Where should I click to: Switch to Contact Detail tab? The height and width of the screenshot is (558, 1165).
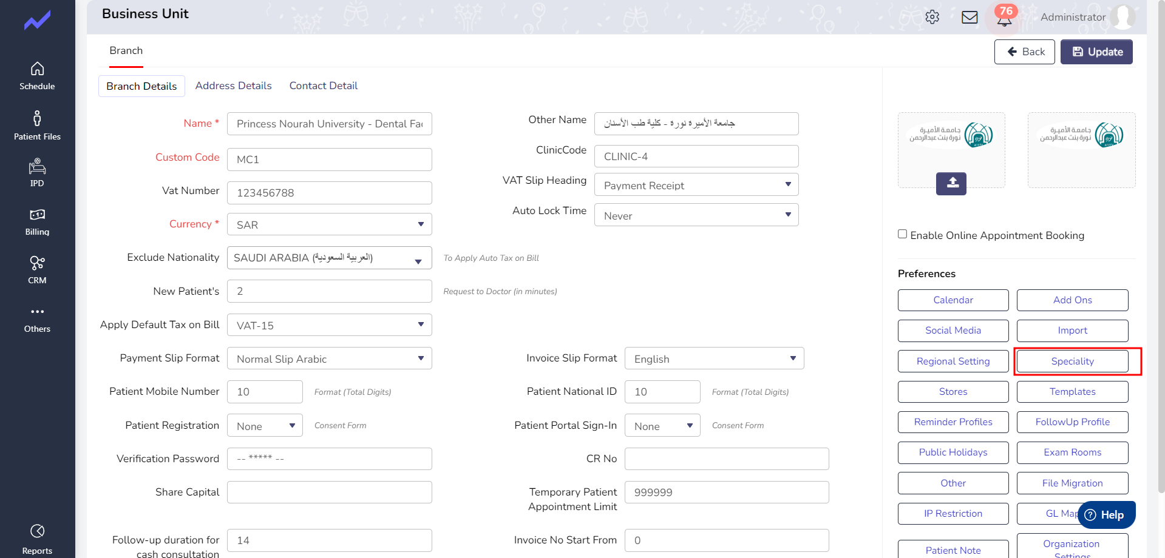[324, 86]
